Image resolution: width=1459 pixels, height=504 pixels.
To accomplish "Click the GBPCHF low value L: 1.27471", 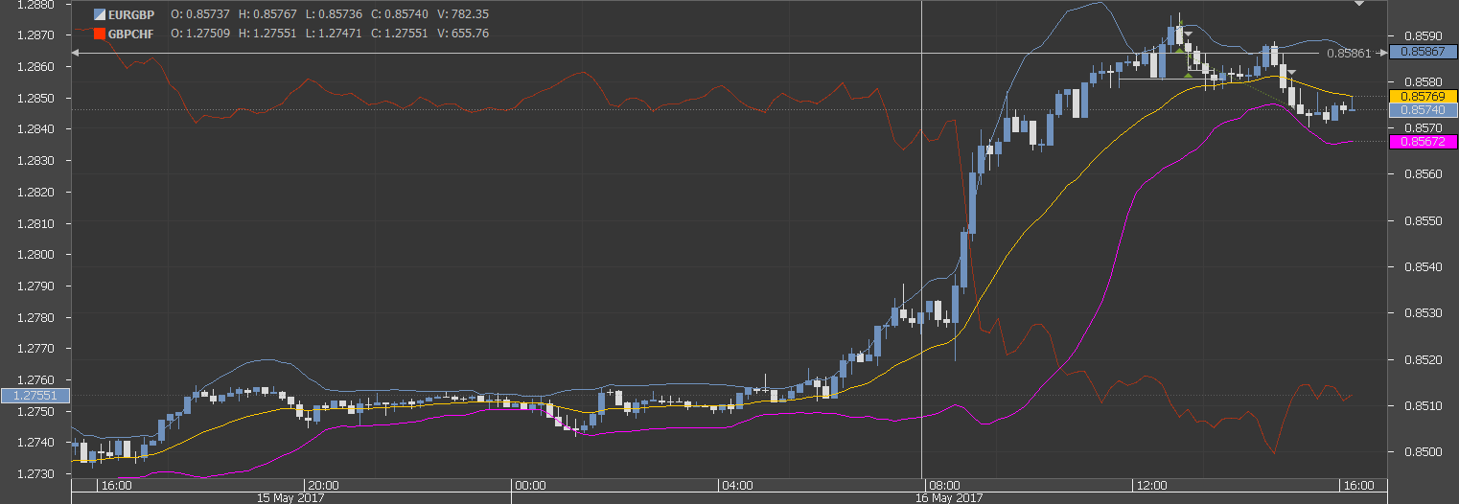I will click(x=335, y=34).
